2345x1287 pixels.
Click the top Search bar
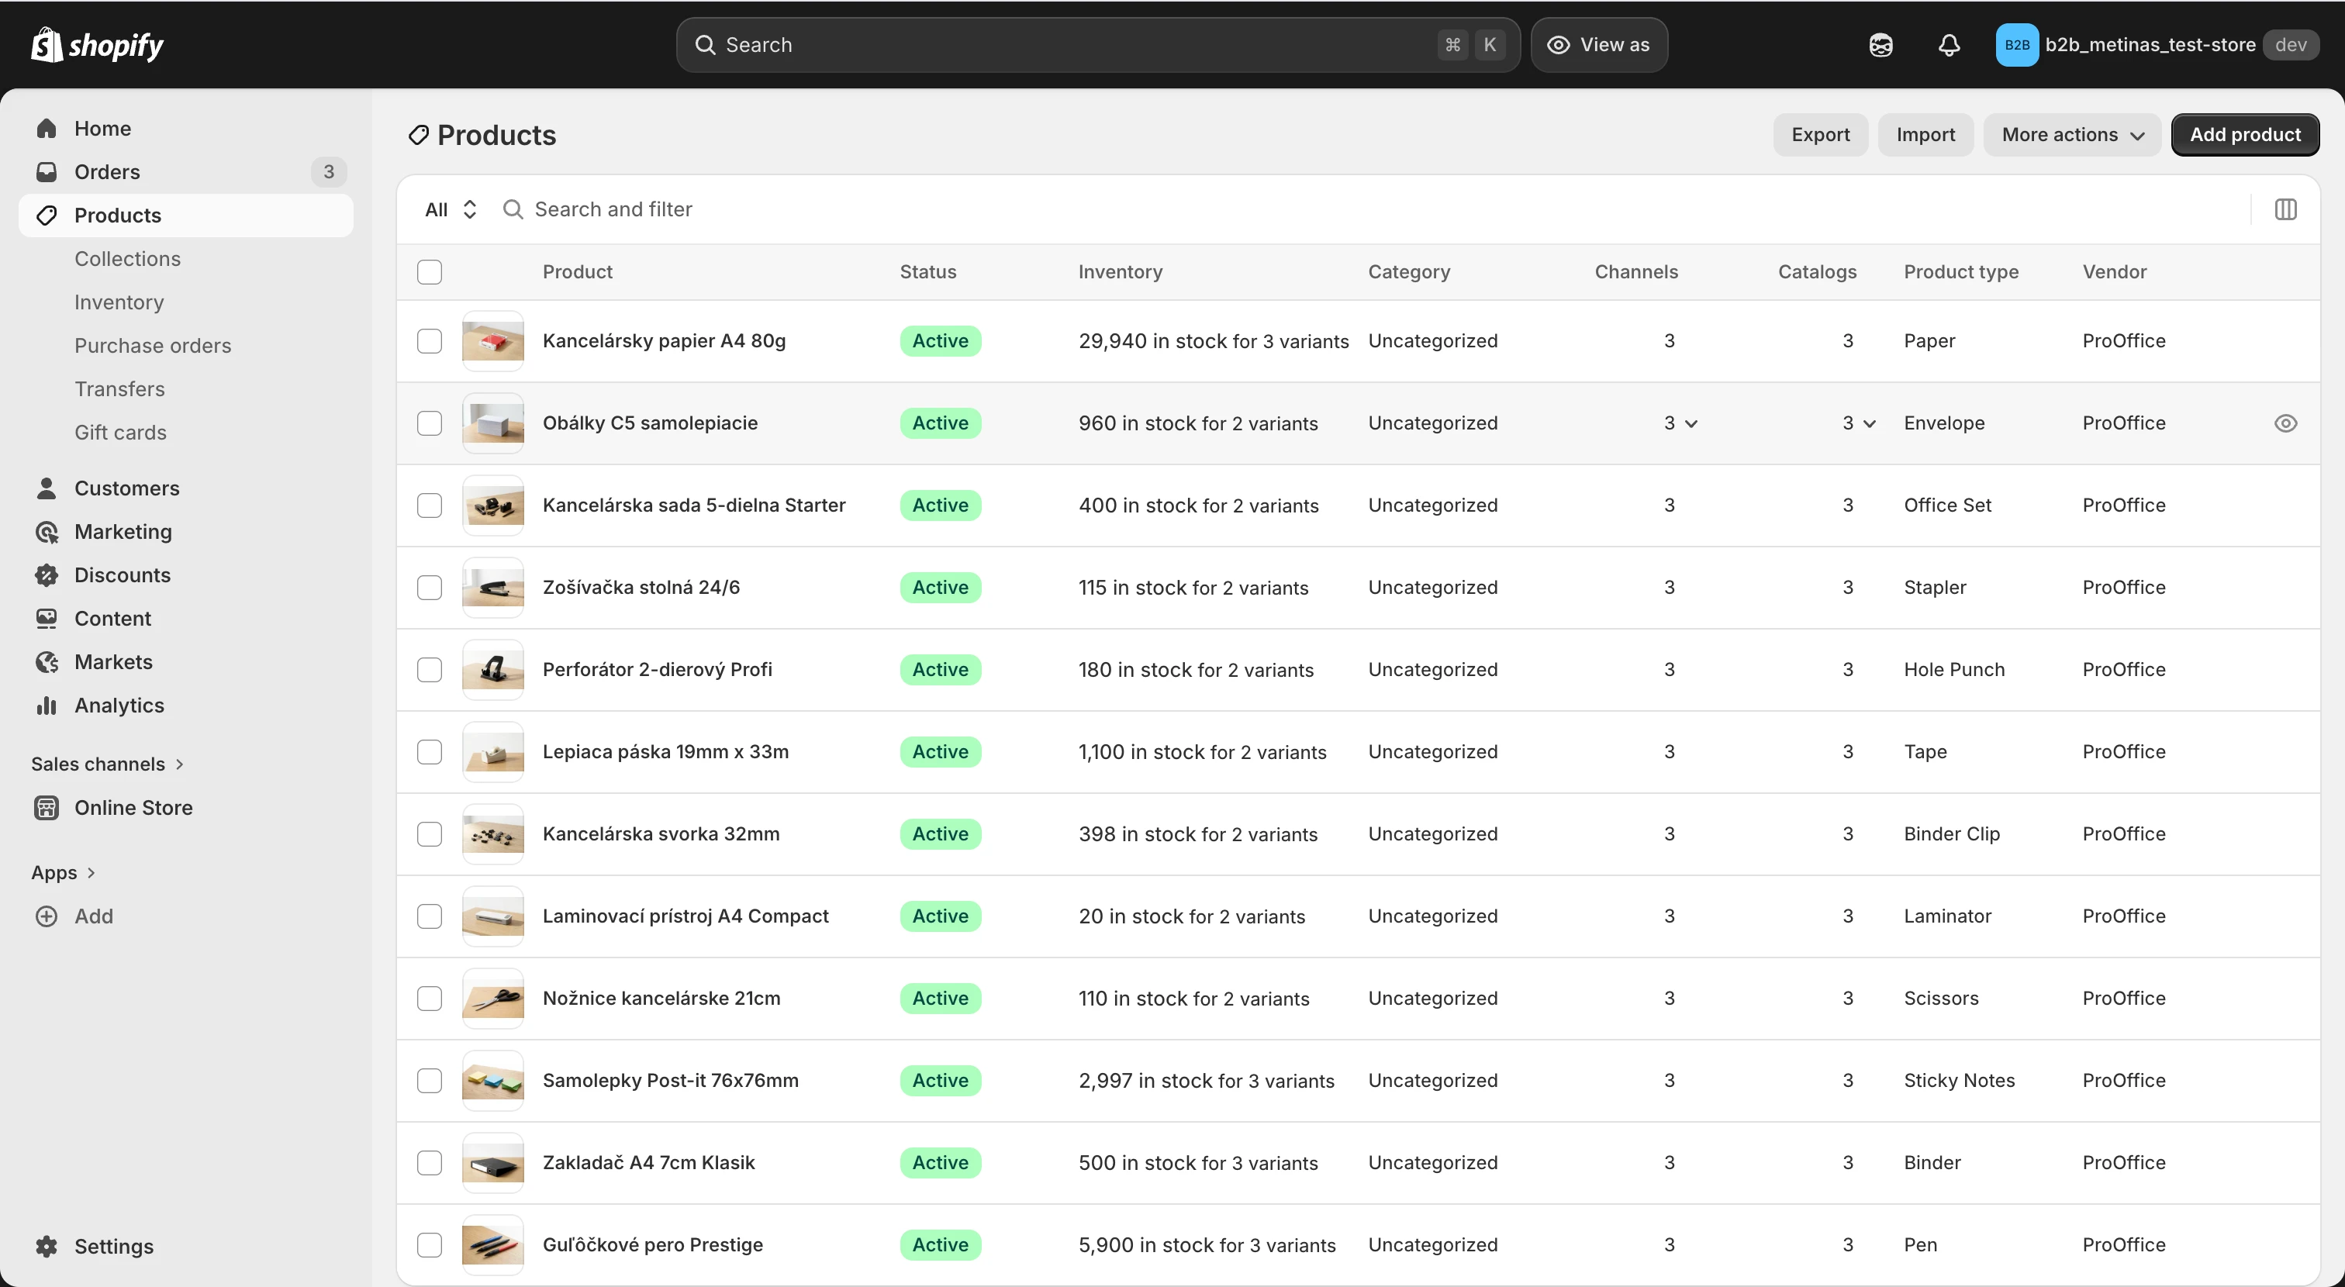coord(1098,45)
